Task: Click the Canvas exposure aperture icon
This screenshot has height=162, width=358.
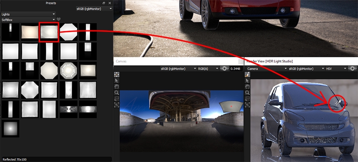Action: coord(224,69)
